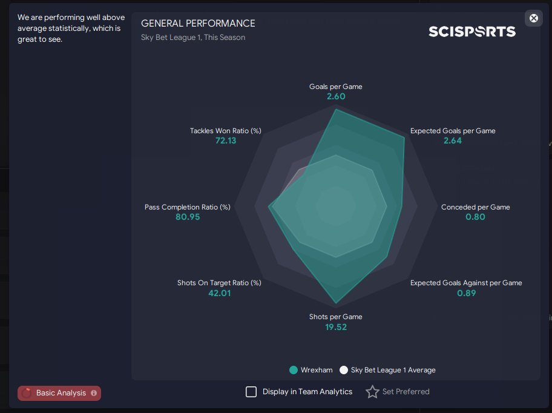Viewport: 552px width, 413px height.
Task: Click the Set Preferred star icon
Action: [372, 392]
